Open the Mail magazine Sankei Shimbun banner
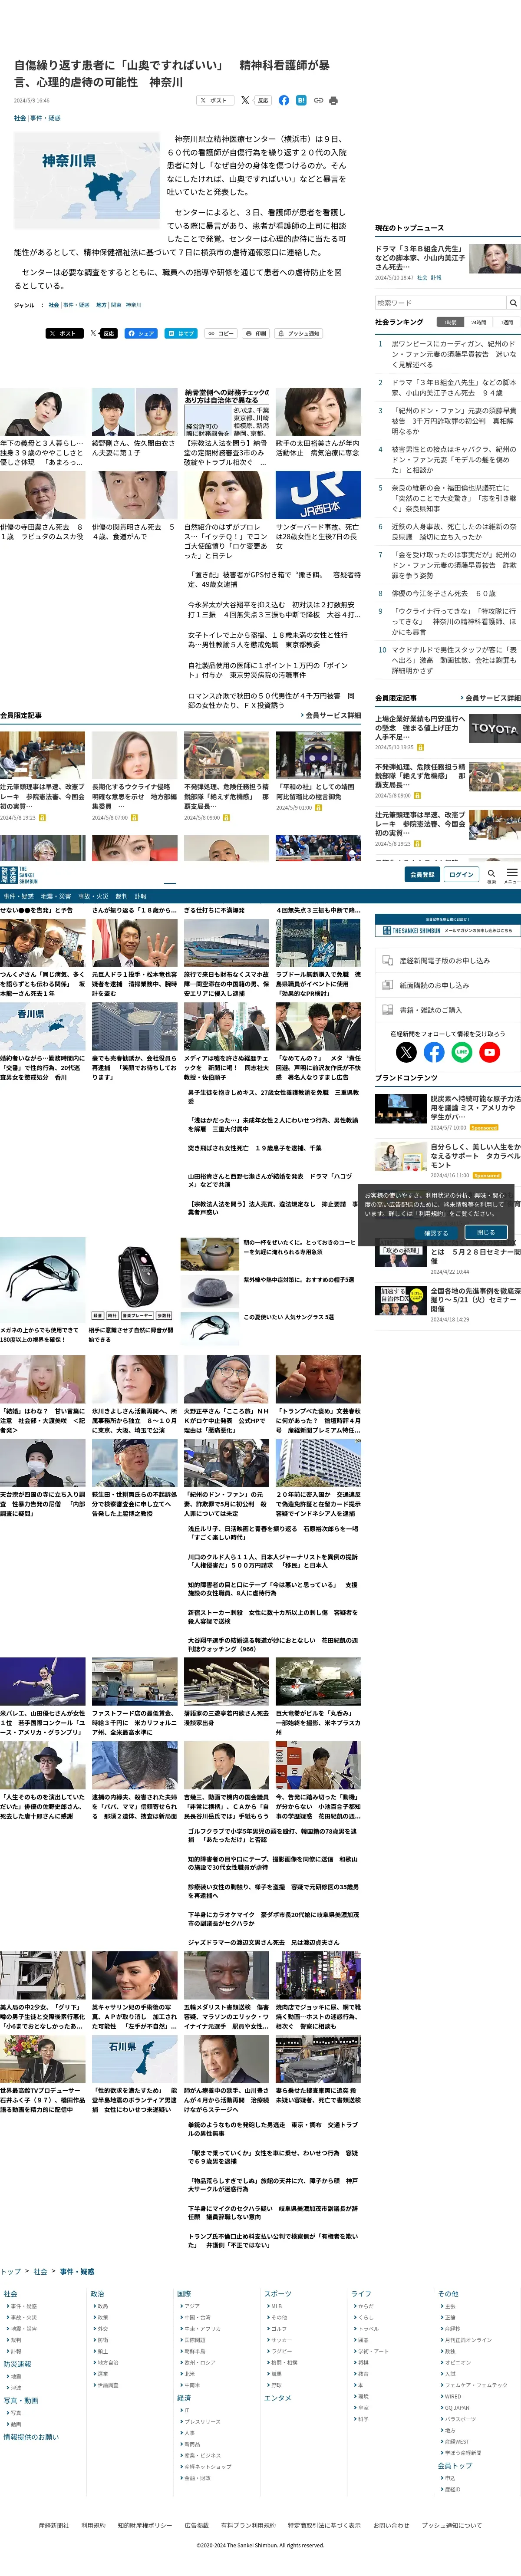 pos(448,926)
